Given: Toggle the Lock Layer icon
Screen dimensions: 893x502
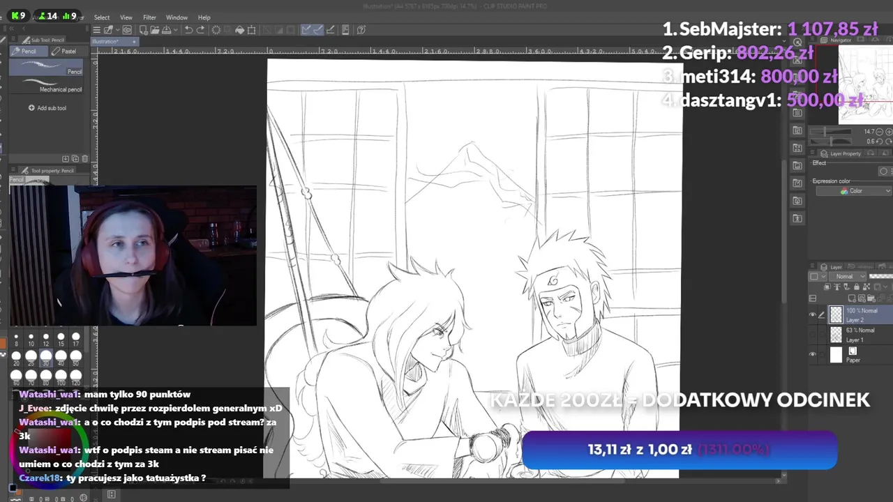Looking at the screenshot, I should pos(857,287).
